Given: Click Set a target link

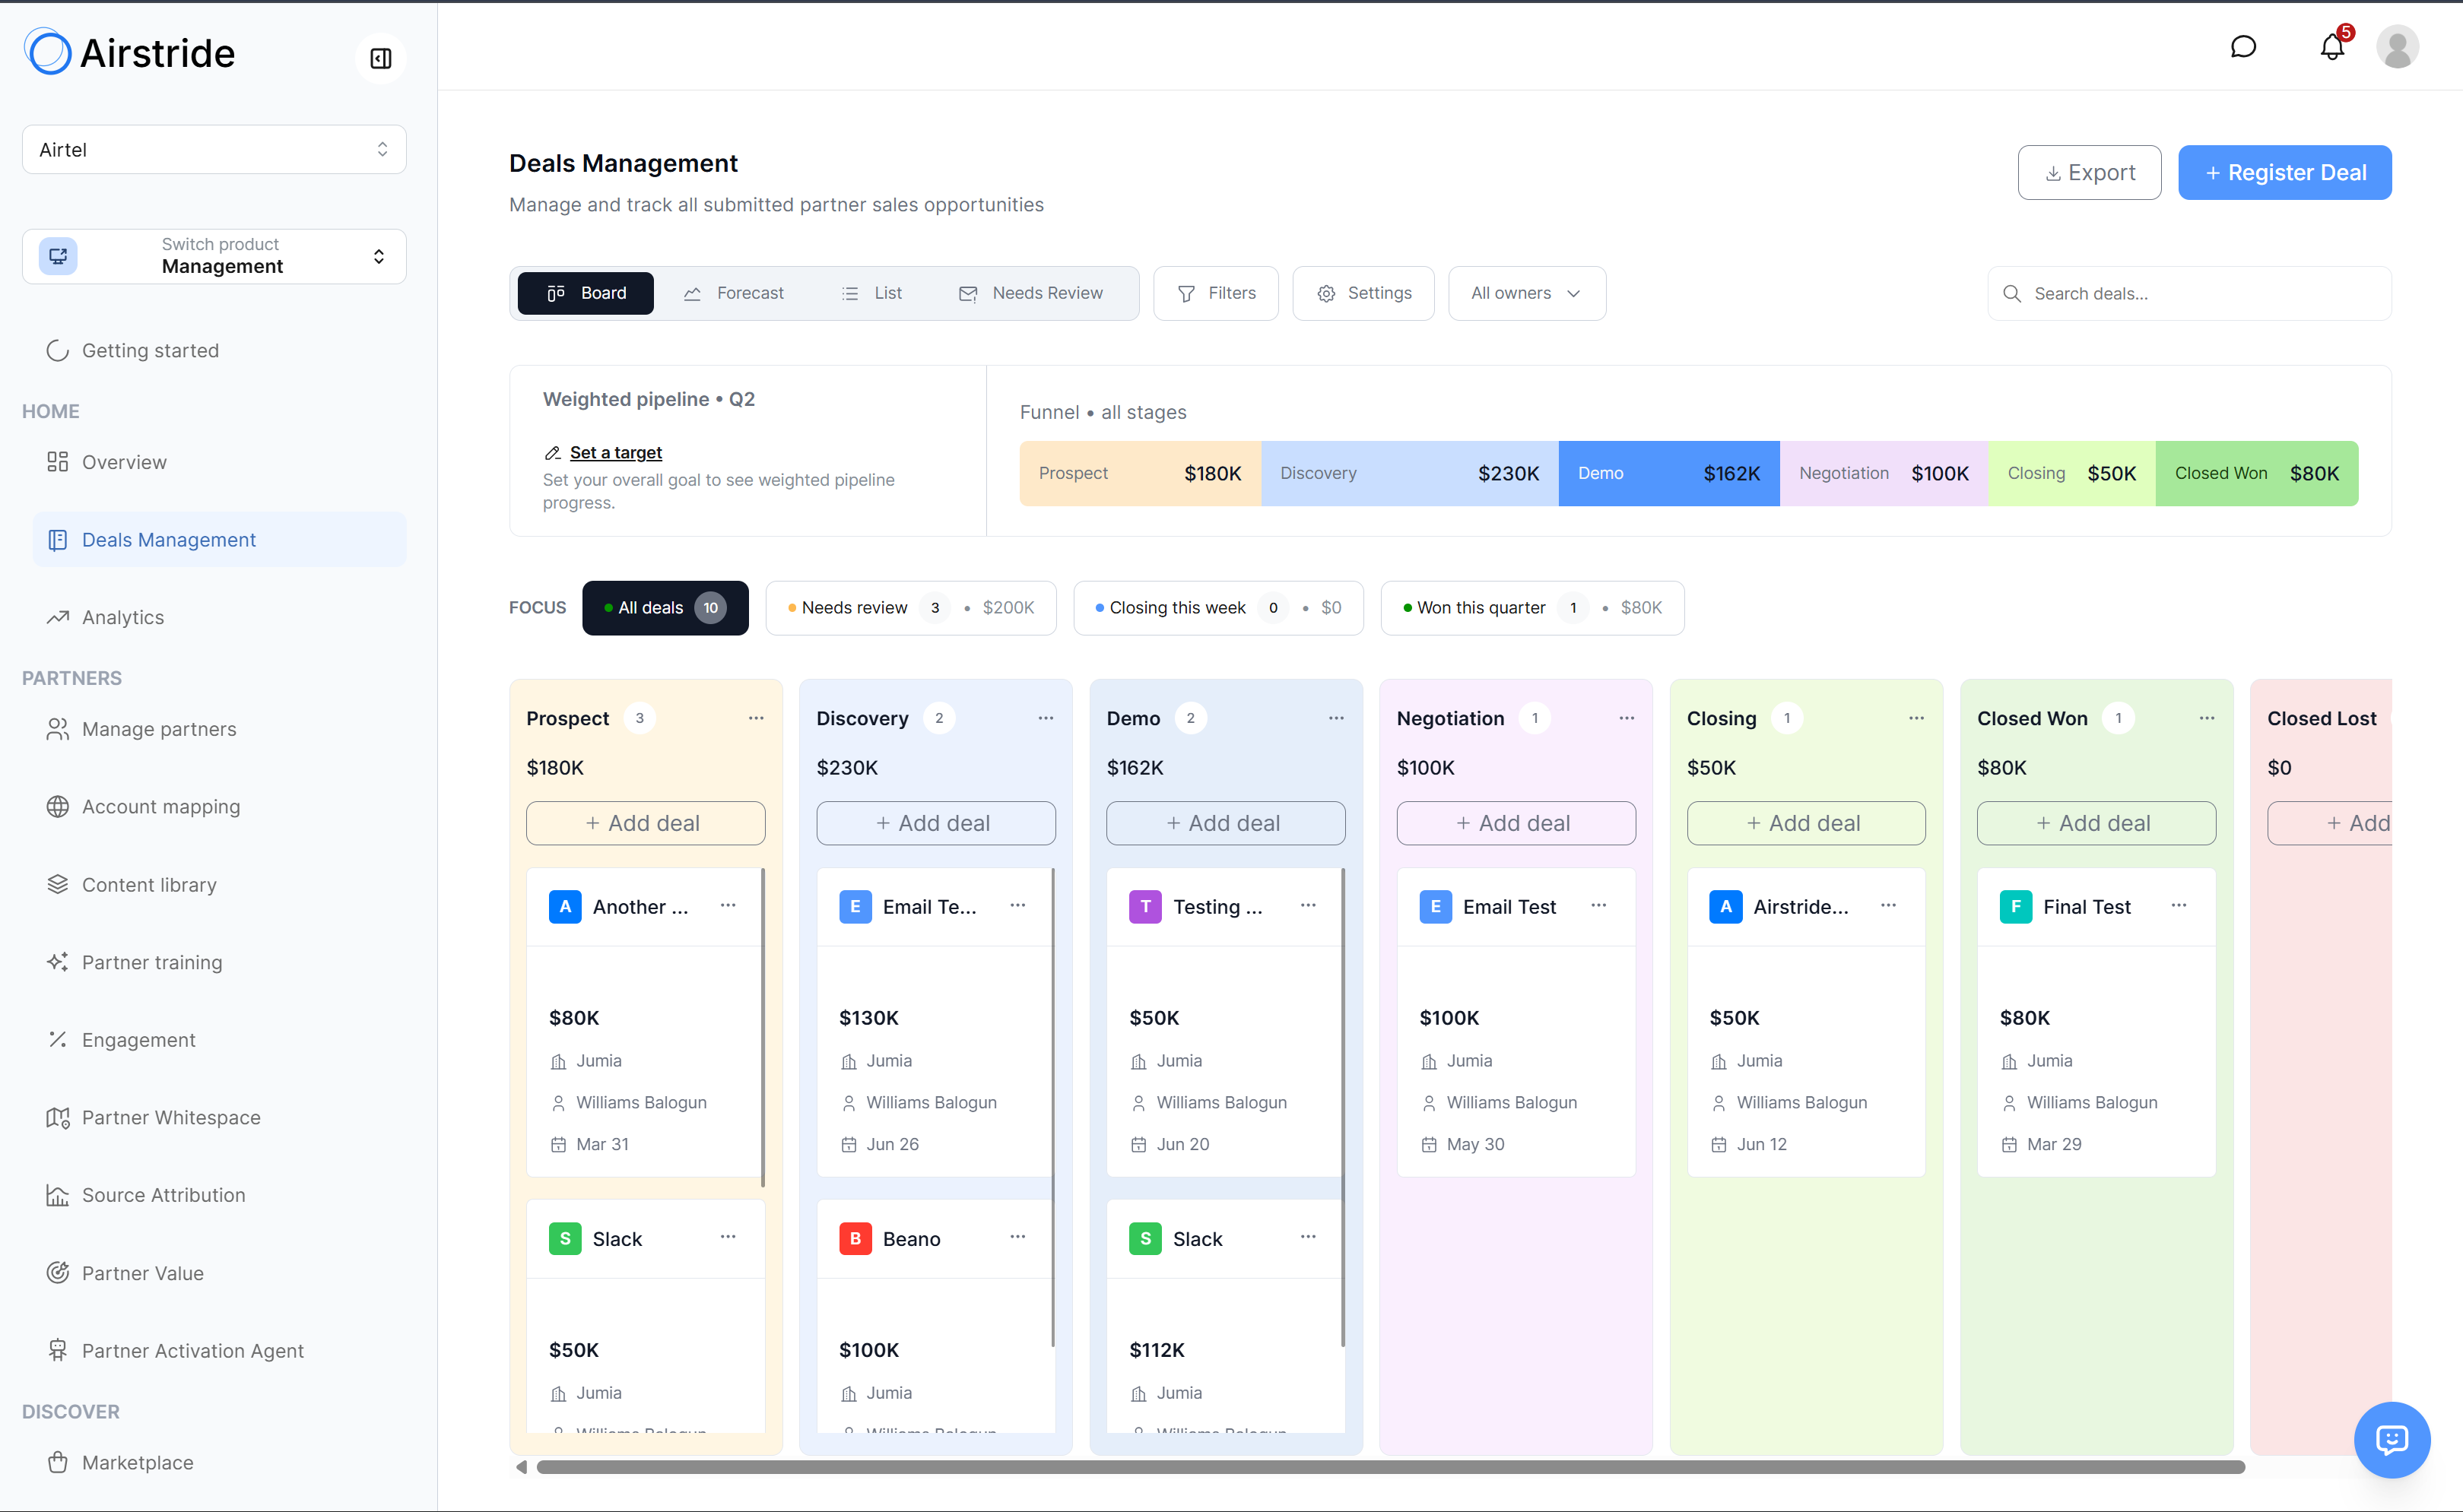Looking at the screenshot, I should [615, 452].
